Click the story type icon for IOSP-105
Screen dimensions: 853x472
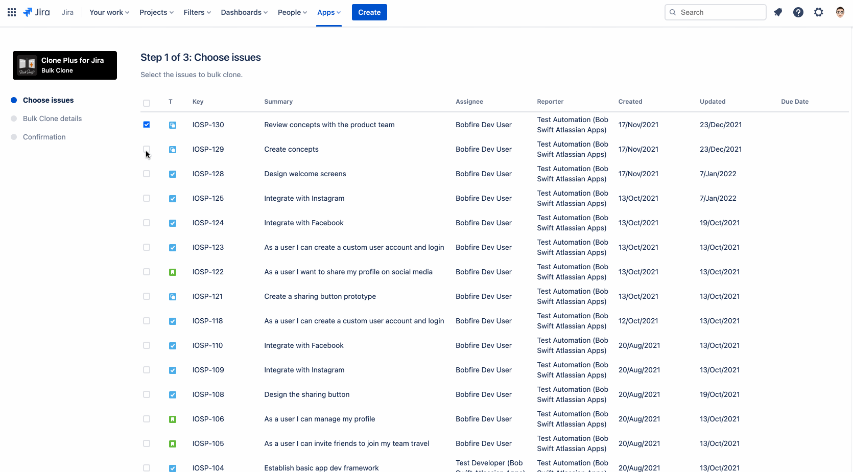click(173, 443)
